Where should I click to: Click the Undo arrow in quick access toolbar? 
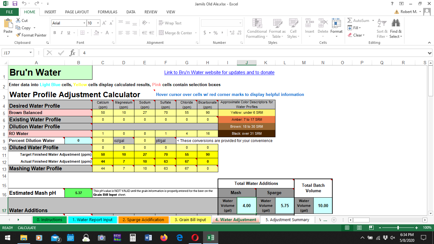click(24, 4)
